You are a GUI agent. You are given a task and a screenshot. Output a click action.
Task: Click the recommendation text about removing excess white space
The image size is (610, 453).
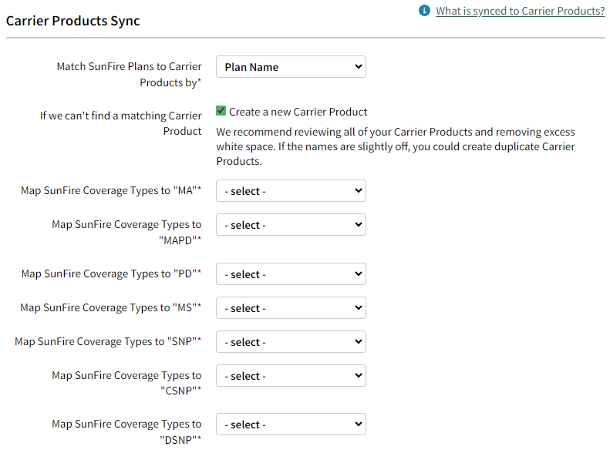tap(396, 146)
